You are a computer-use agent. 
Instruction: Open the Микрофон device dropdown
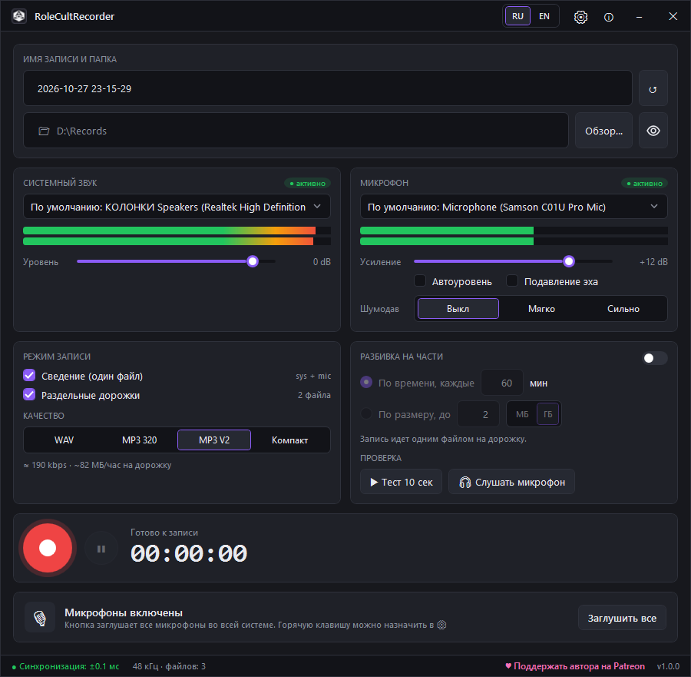pyautogui.click(x=514, y=207)
